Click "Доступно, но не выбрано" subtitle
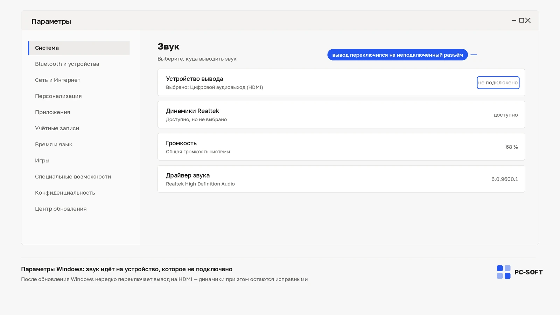560x315 pixels. (196, 119)
